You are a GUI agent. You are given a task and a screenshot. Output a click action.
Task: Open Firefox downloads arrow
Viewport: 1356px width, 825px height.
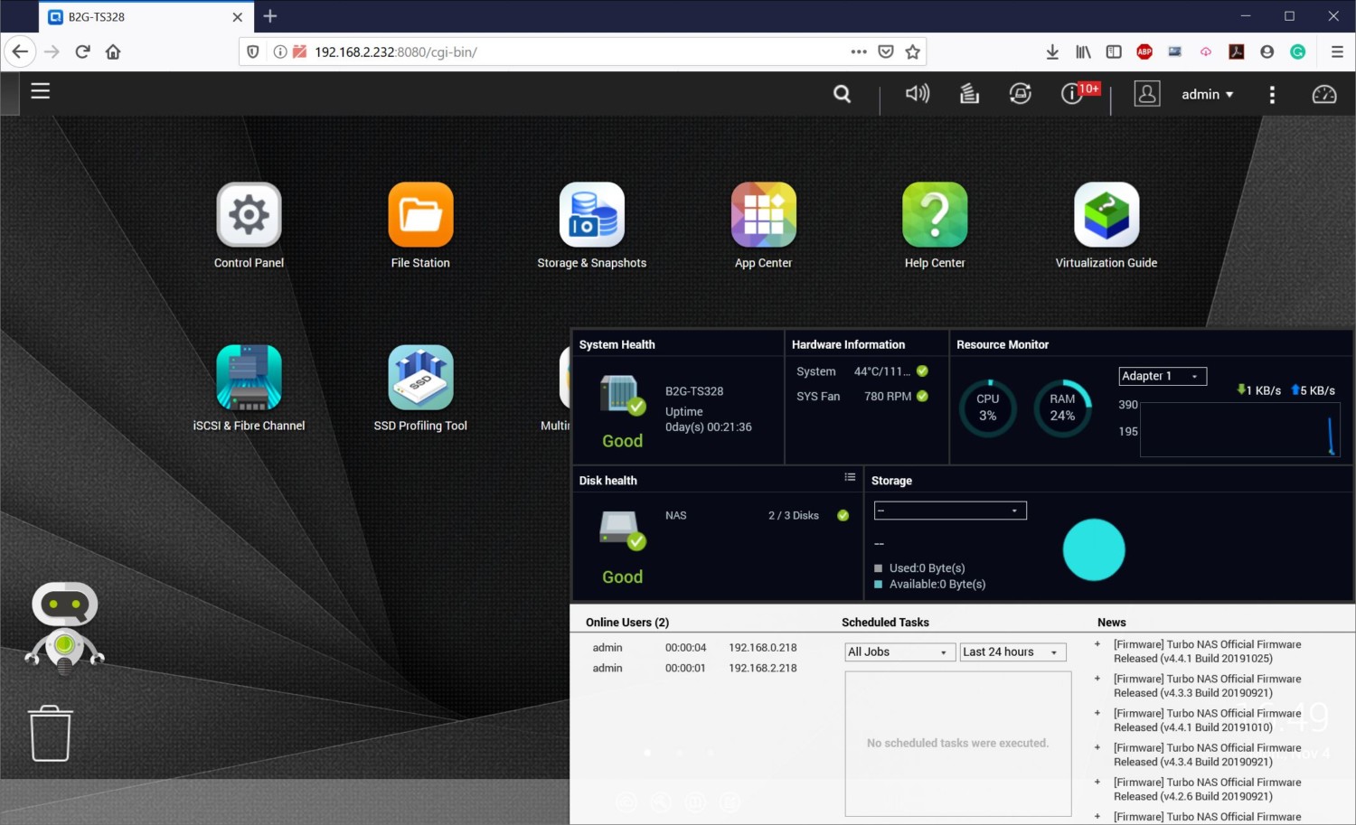(1052, 52)
